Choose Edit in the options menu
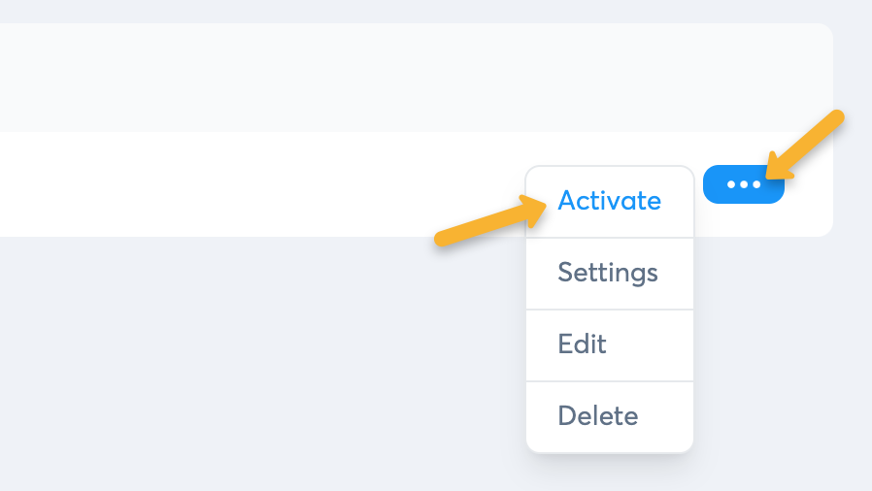The height and width of the screenshot is (491, 872). pyautogui.click(x=583, y=344)
